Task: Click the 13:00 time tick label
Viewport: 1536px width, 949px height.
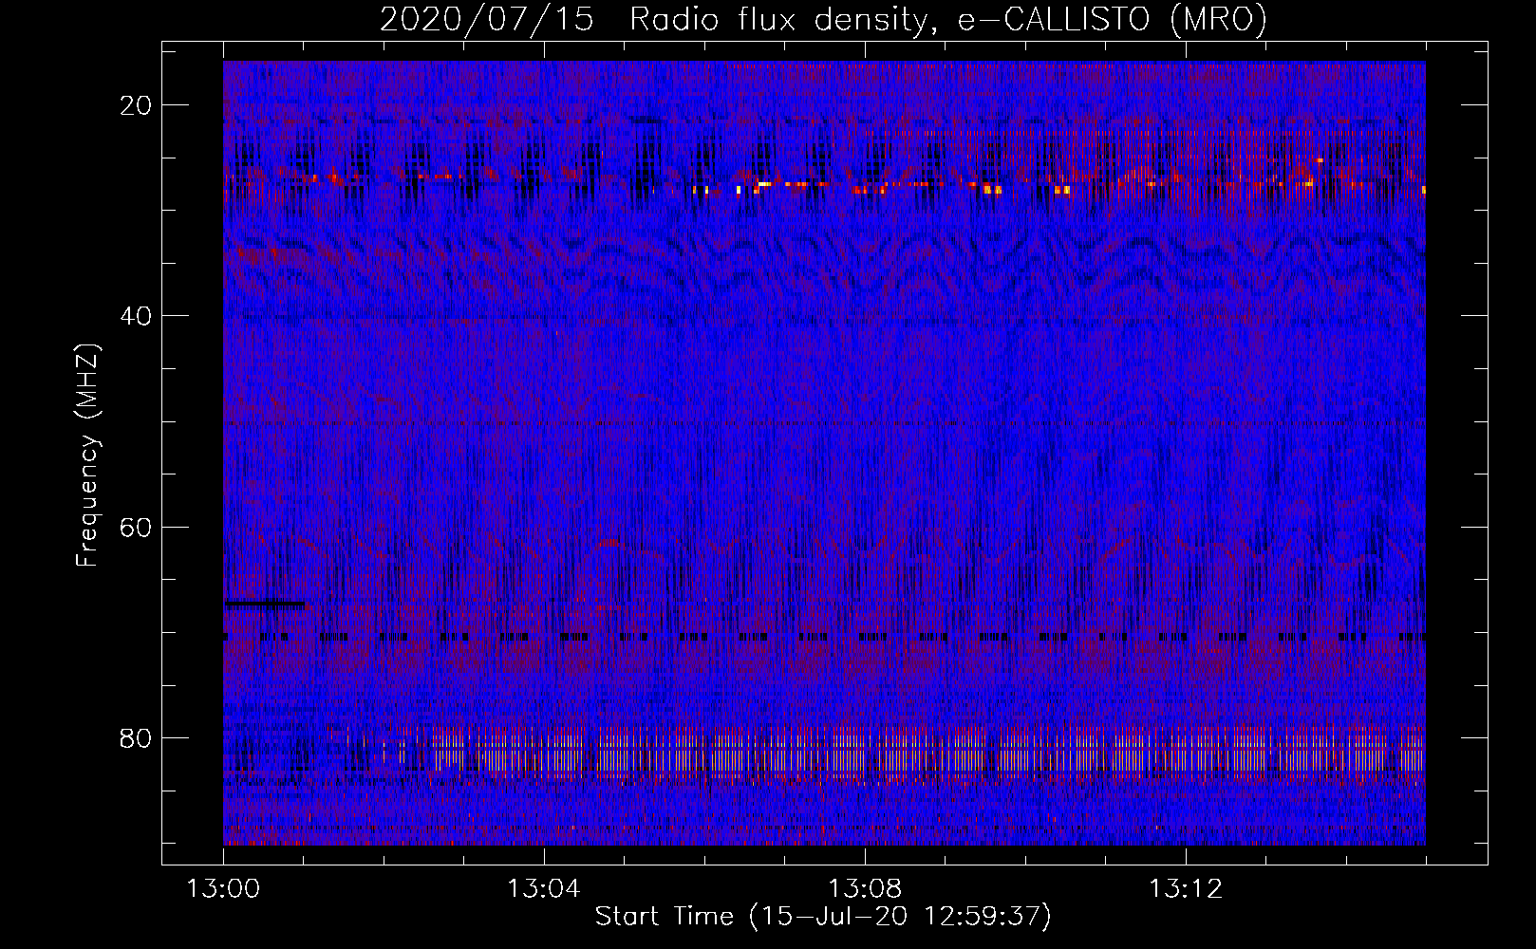Action: 223,889
